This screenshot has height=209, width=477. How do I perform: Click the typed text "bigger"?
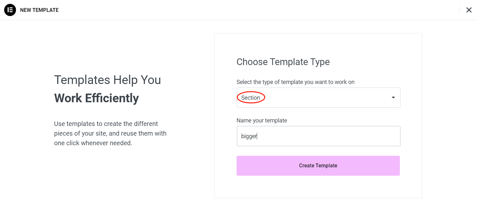249,136
